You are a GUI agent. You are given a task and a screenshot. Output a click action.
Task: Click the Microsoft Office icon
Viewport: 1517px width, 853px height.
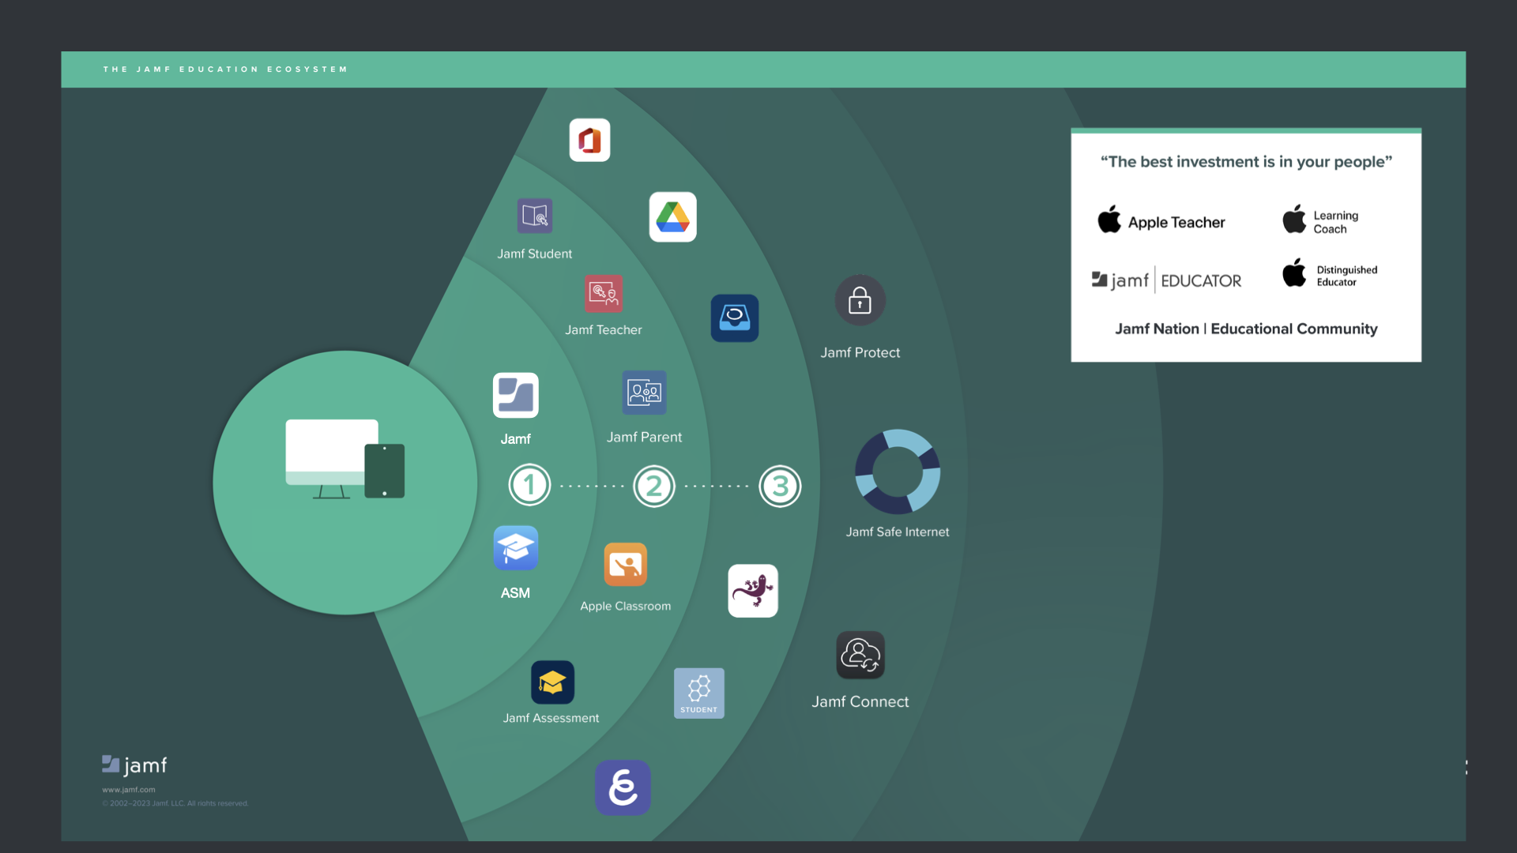pos(589,141)
